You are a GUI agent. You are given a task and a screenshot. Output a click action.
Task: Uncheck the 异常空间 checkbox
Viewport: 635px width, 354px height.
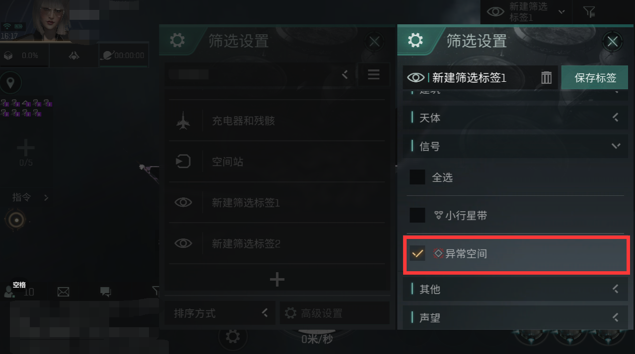point(418,253)
